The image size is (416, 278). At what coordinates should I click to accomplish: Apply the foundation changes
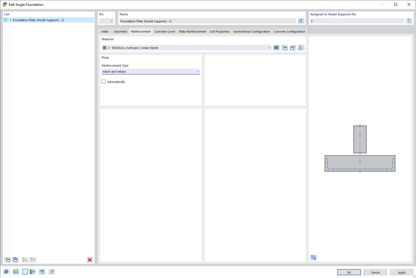(x=401, y=272)
